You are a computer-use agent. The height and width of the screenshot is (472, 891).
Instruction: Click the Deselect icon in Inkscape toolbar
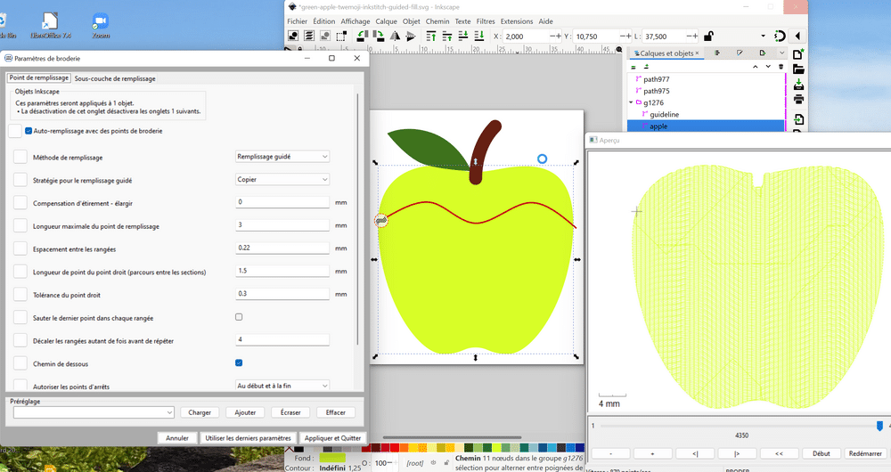point(325,36)
